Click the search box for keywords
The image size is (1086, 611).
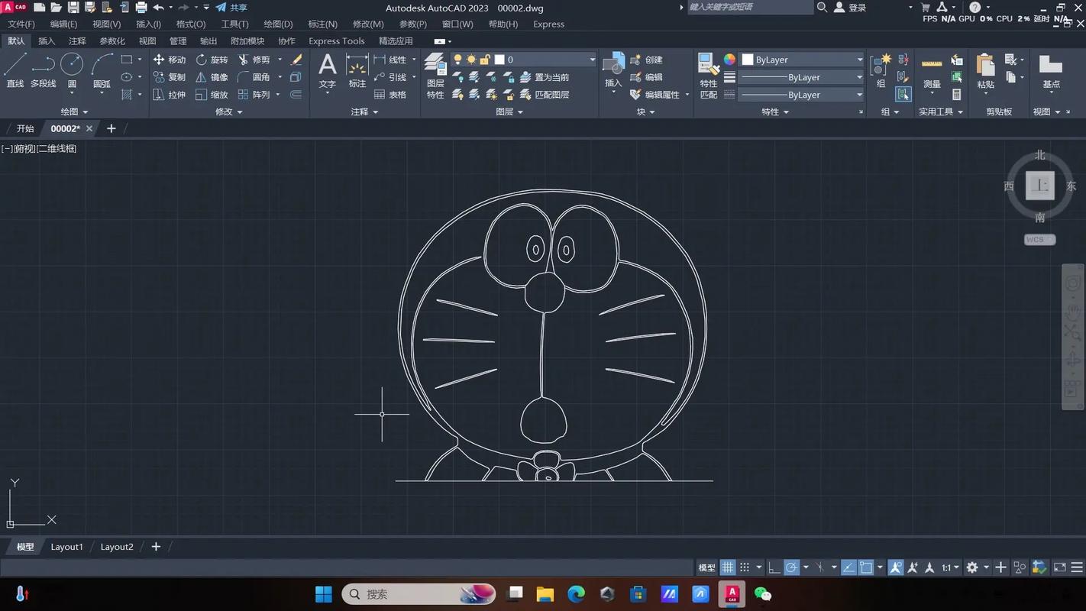coord(749,8)
